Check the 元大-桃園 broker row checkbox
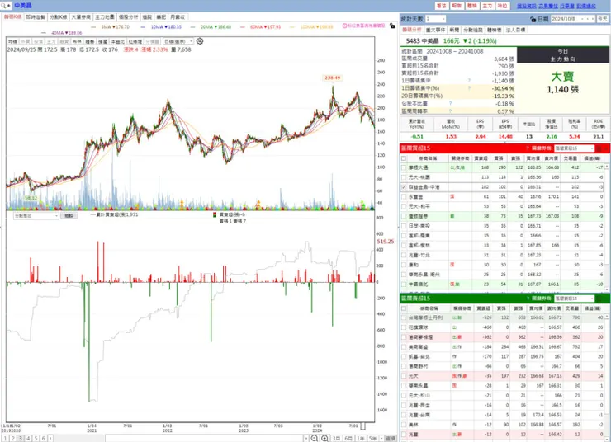The image size is (611, 442). click(x=404, y=177)
